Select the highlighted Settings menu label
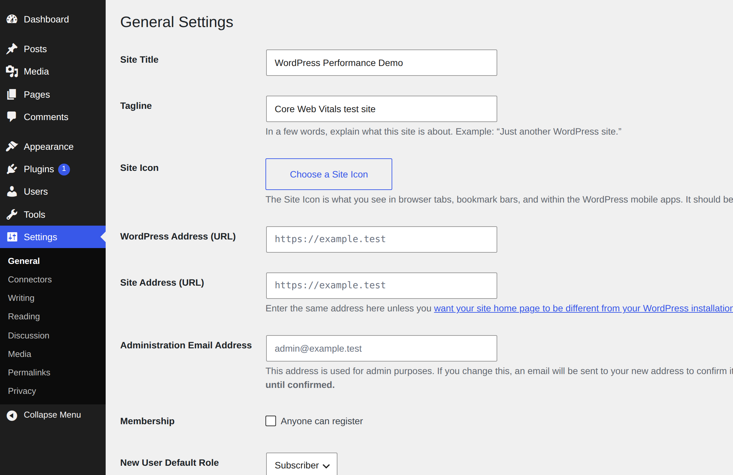 (x=40, y=237)
